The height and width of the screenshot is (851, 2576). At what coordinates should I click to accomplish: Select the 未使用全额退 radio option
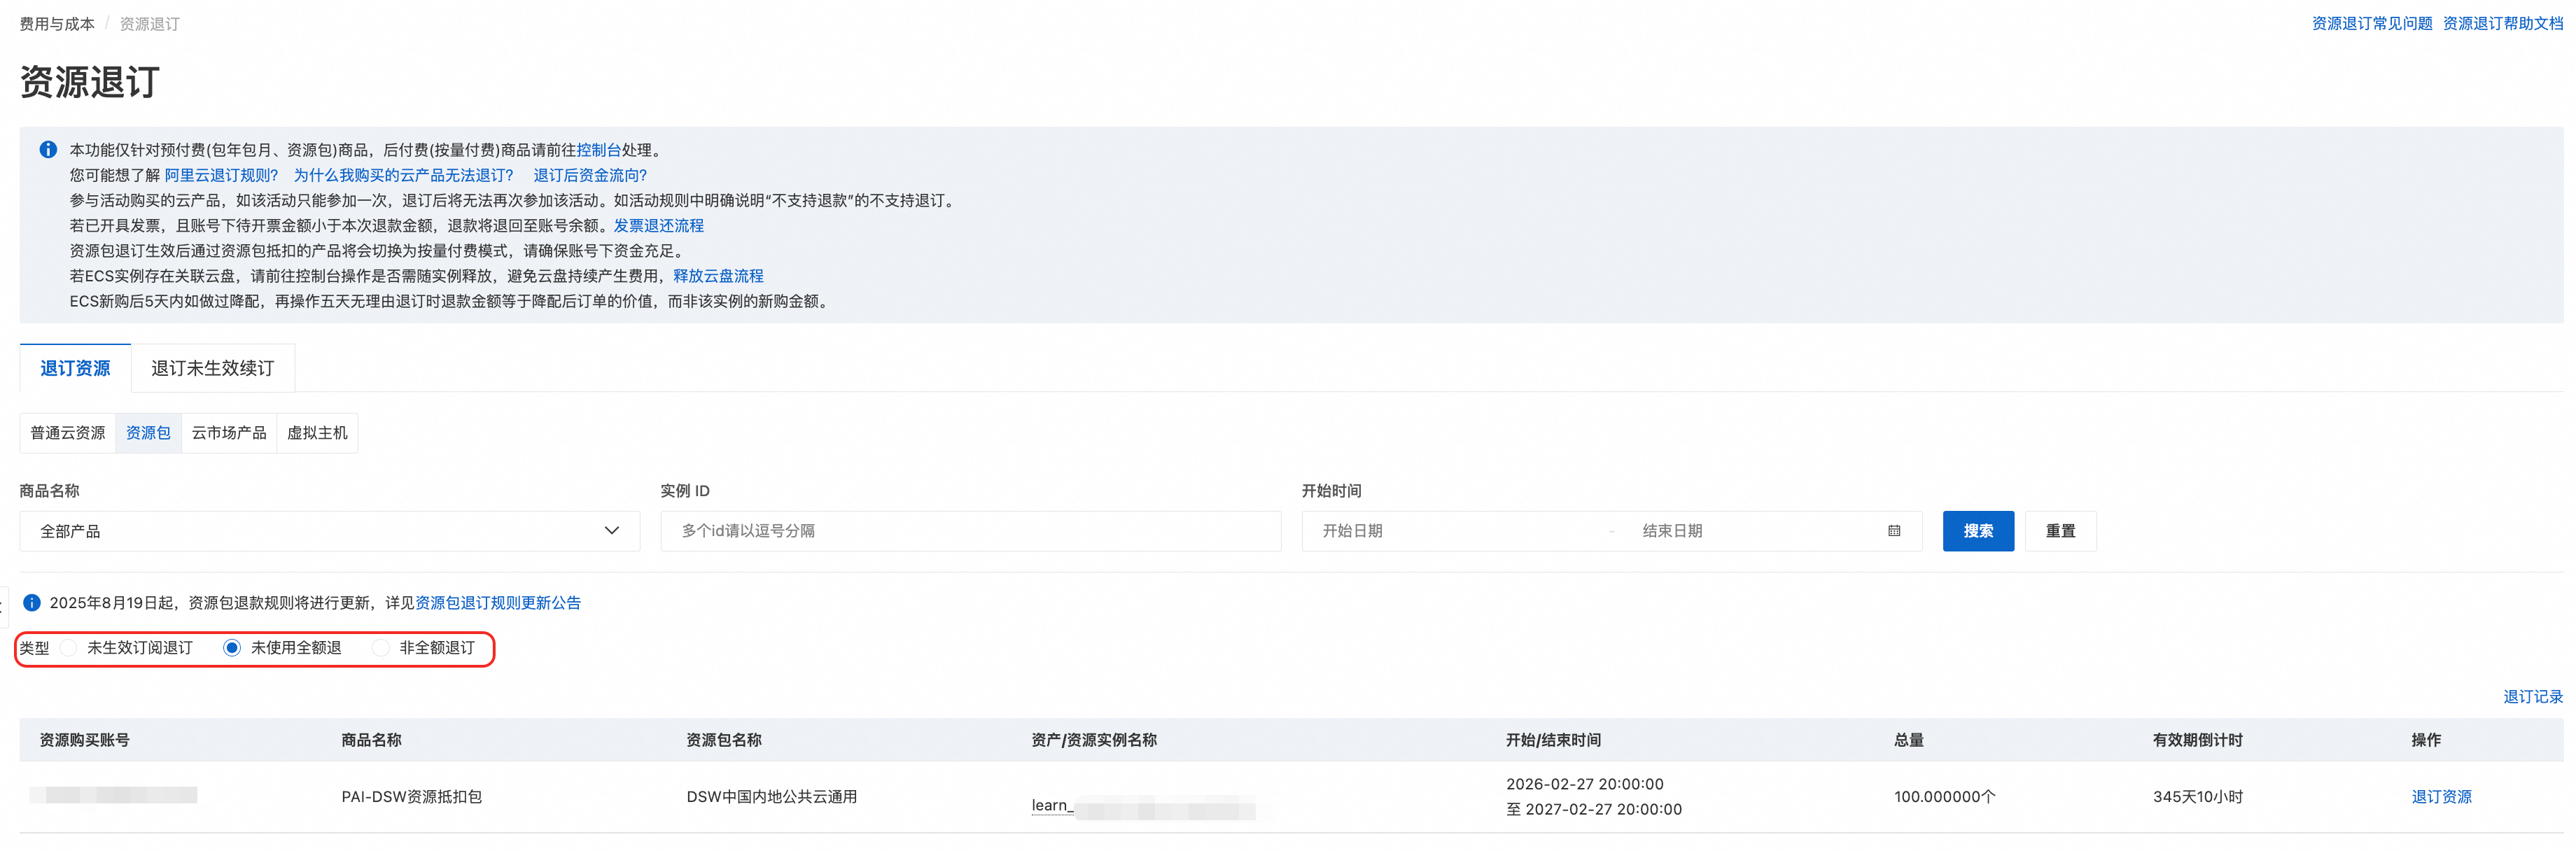click(232, 648)
